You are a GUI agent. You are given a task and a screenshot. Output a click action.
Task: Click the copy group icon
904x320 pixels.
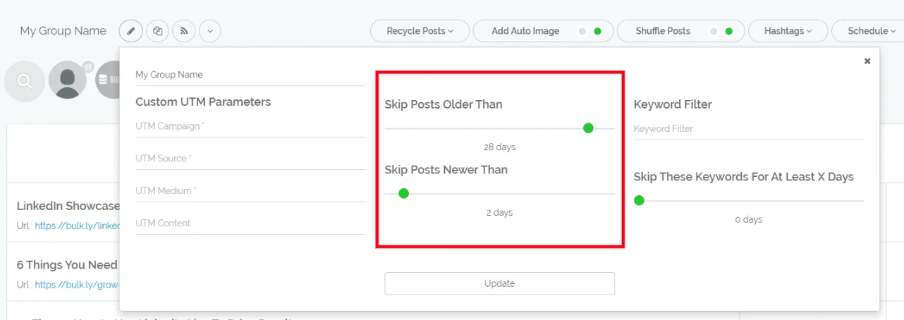(x=158, y=31)
